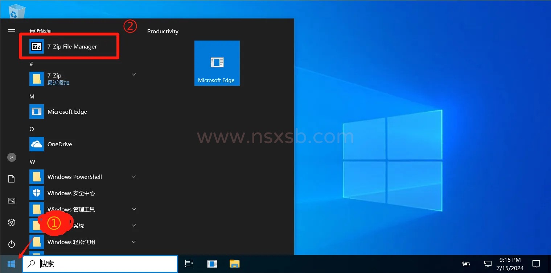Click the battery icon in system tray
Image resolution: width=551 pixels, height=273 pixels.
(466, 264)
